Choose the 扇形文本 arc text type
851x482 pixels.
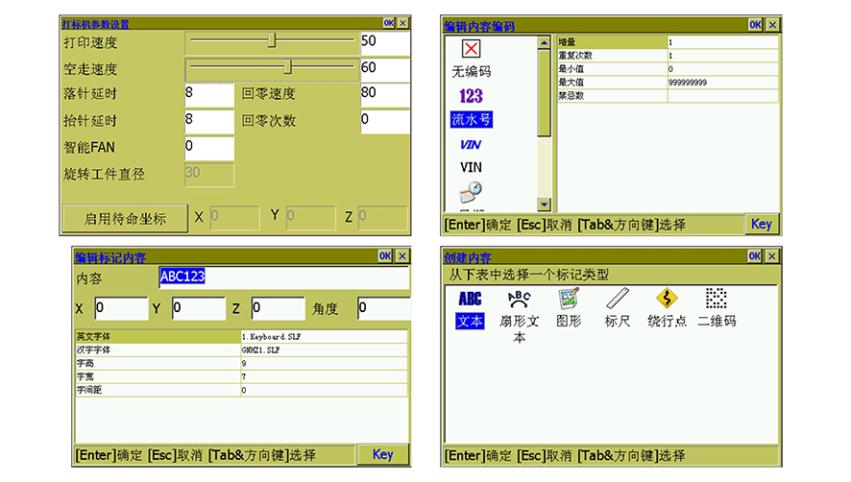point(519,317)
